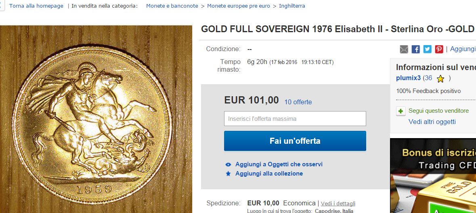The width and height of the screenshot is (476, 213).
Task: View seller feedback score 36
Action: (428, 78)
